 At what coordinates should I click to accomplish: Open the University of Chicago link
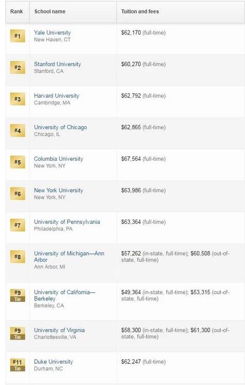pos(60,127)
